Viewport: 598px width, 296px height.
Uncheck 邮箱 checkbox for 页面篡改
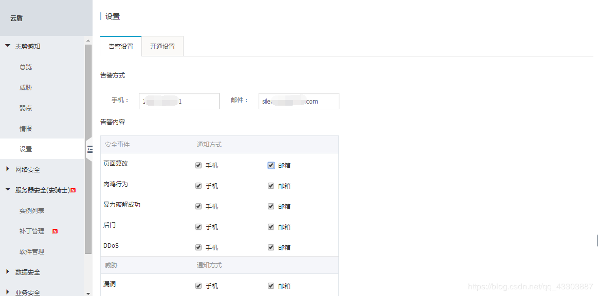click(x=271, y=165)
